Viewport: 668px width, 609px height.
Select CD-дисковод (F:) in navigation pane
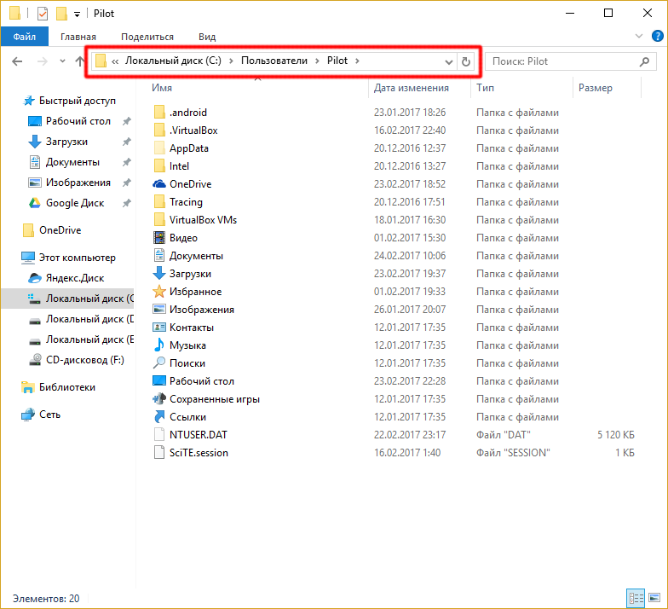pos(85,360)
